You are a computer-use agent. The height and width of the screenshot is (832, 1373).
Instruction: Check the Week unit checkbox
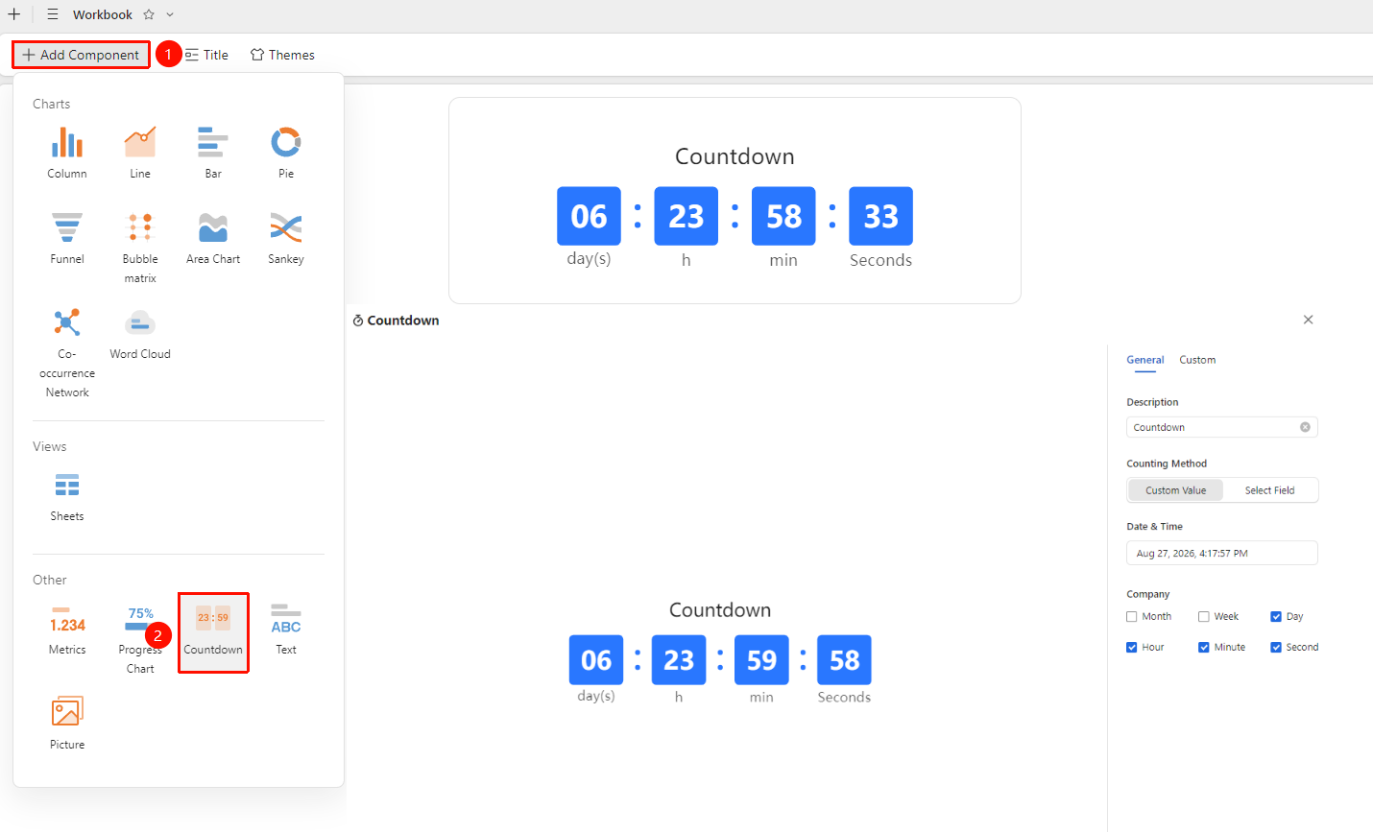(1204, 617)
